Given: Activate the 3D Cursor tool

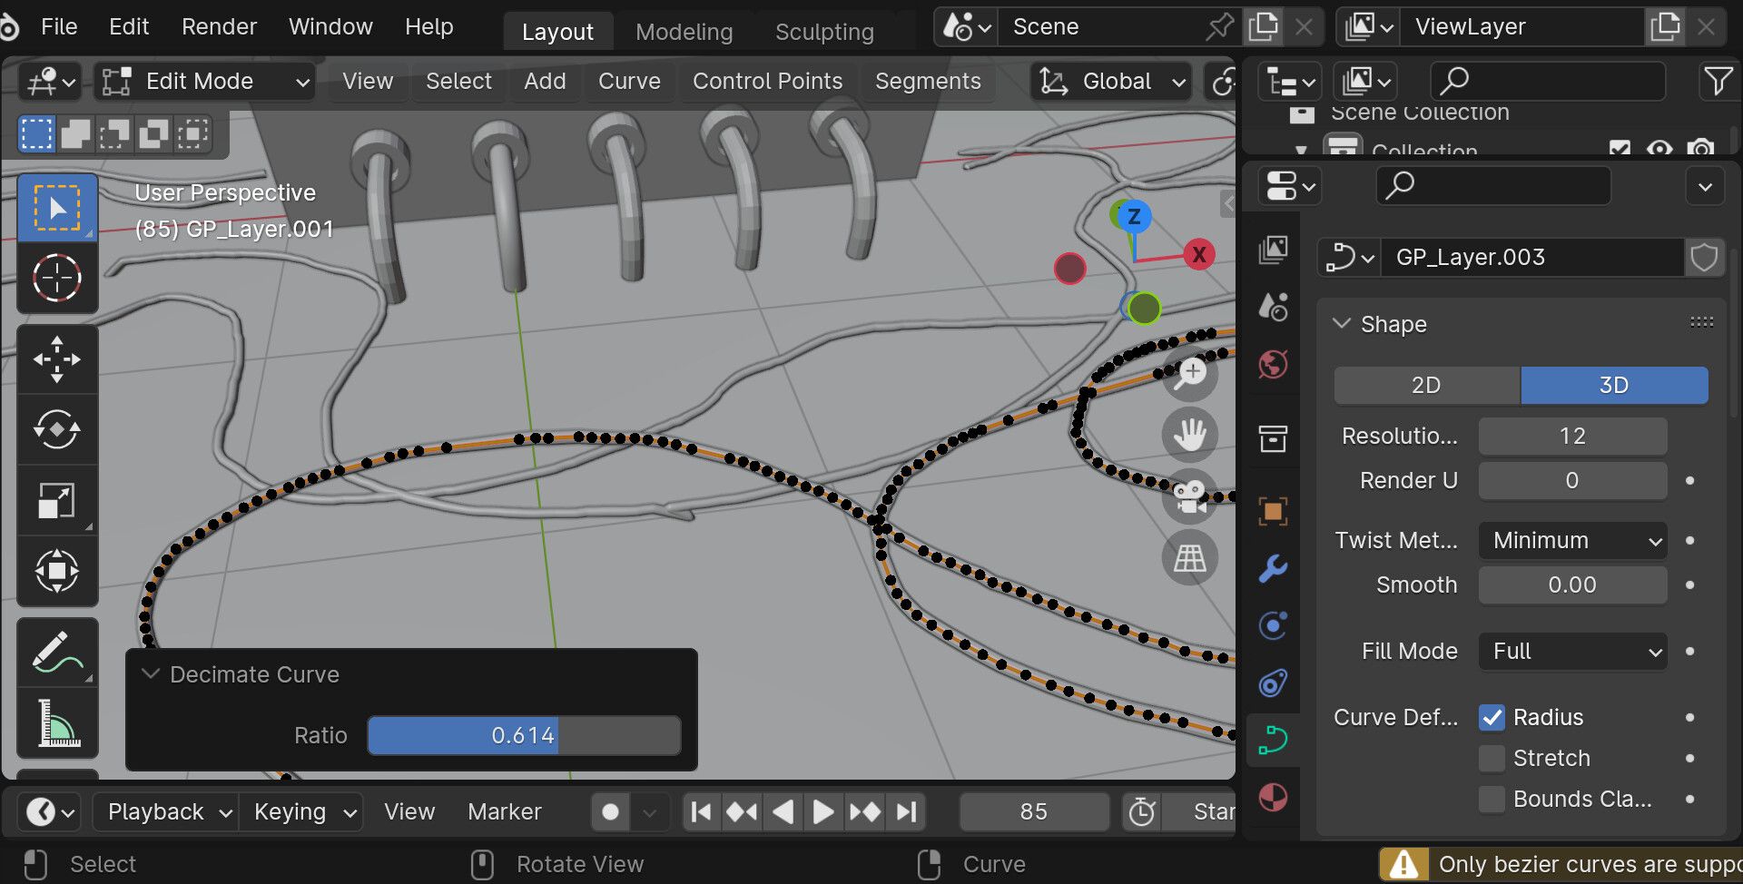Looking at the screenshot, I should [57, 278].
